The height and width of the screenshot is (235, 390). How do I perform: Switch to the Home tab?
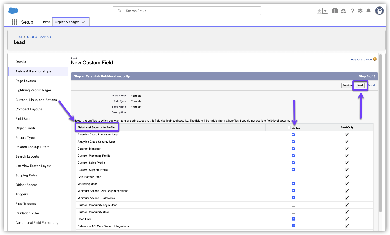pos(46,22)
